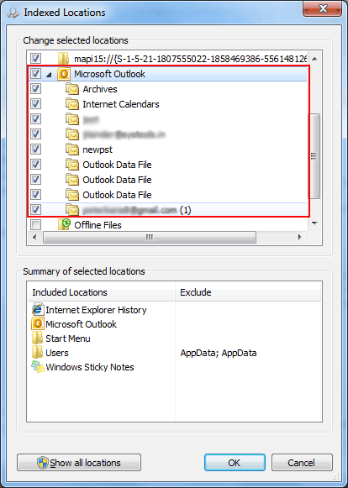Click the Users folder icon
Screen dimensions: 348x488
[37, 353]
